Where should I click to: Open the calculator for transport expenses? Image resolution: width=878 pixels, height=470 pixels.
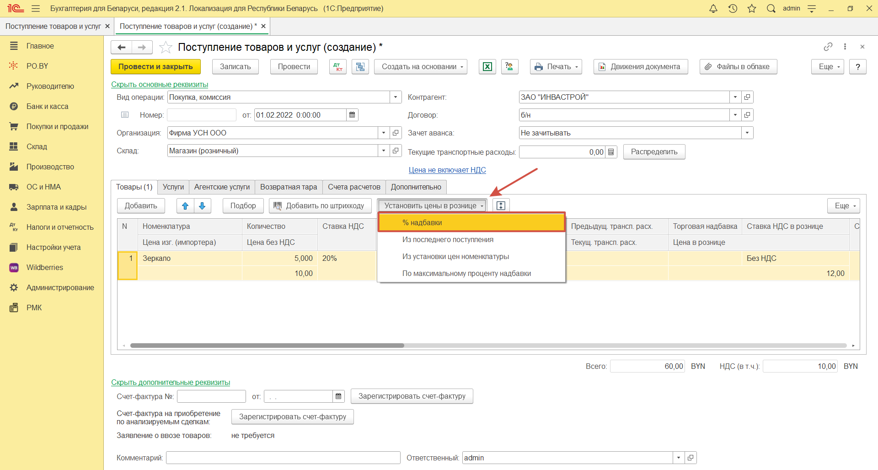click(611, 152)
